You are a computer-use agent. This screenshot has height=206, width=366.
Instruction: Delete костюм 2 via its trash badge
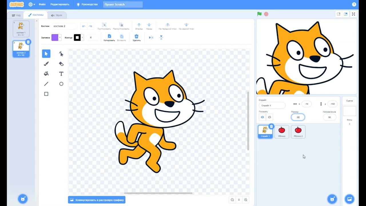point(28,42)
